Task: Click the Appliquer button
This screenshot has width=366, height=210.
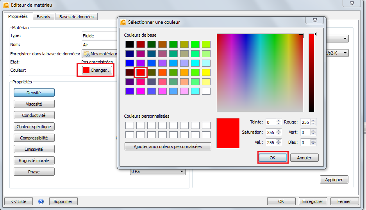Action: coord(334,180)
